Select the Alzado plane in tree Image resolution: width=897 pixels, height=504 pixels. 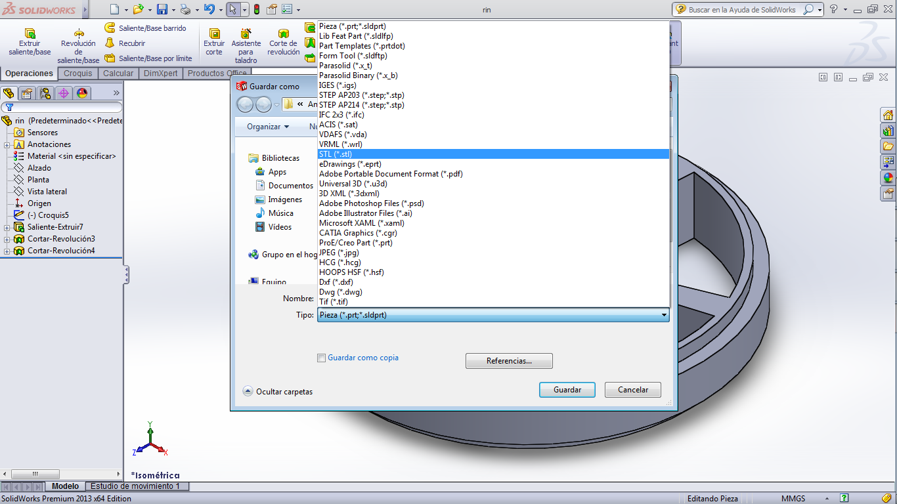(33, 168)
